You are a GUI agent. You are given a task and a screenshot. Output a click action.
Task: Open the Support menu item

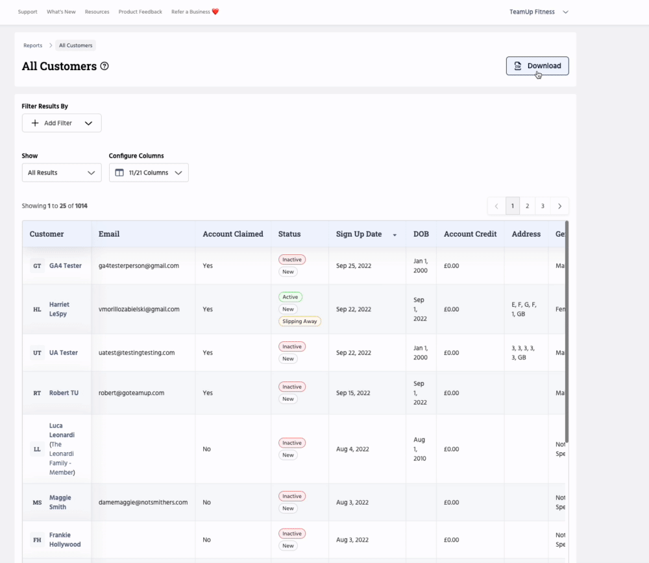click(27, 12)
